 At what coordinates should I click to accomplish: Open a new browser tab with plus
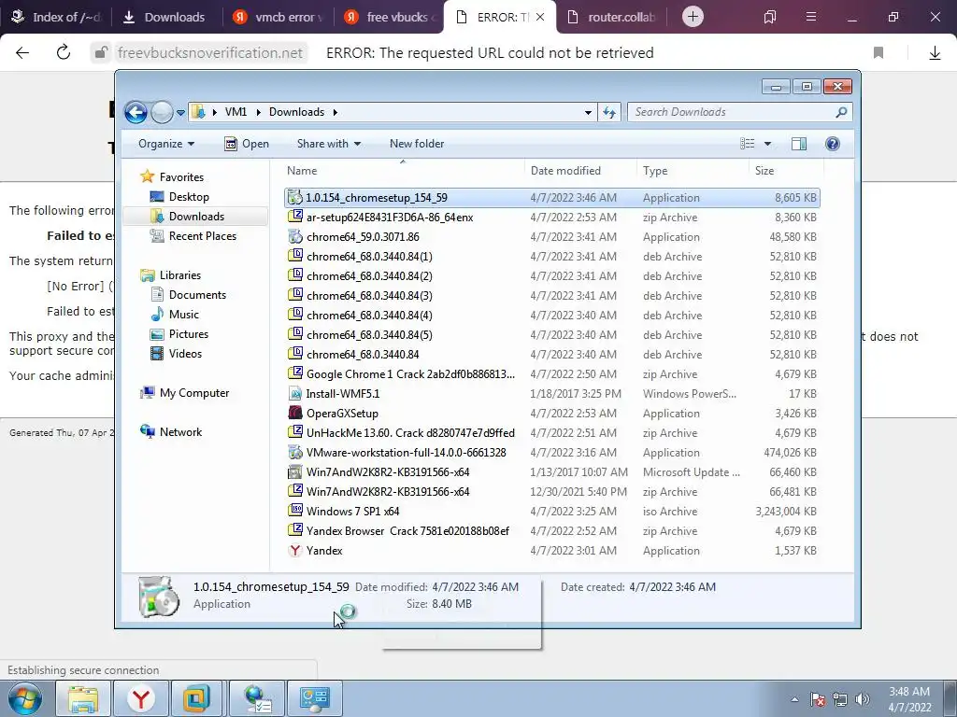click(693, 17)
